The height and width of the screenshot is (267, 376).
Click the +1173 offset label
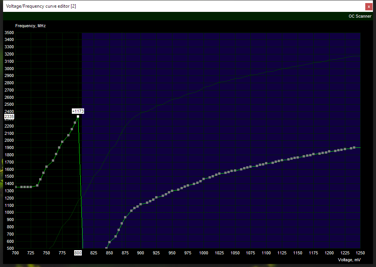click(x=78, y=111)
